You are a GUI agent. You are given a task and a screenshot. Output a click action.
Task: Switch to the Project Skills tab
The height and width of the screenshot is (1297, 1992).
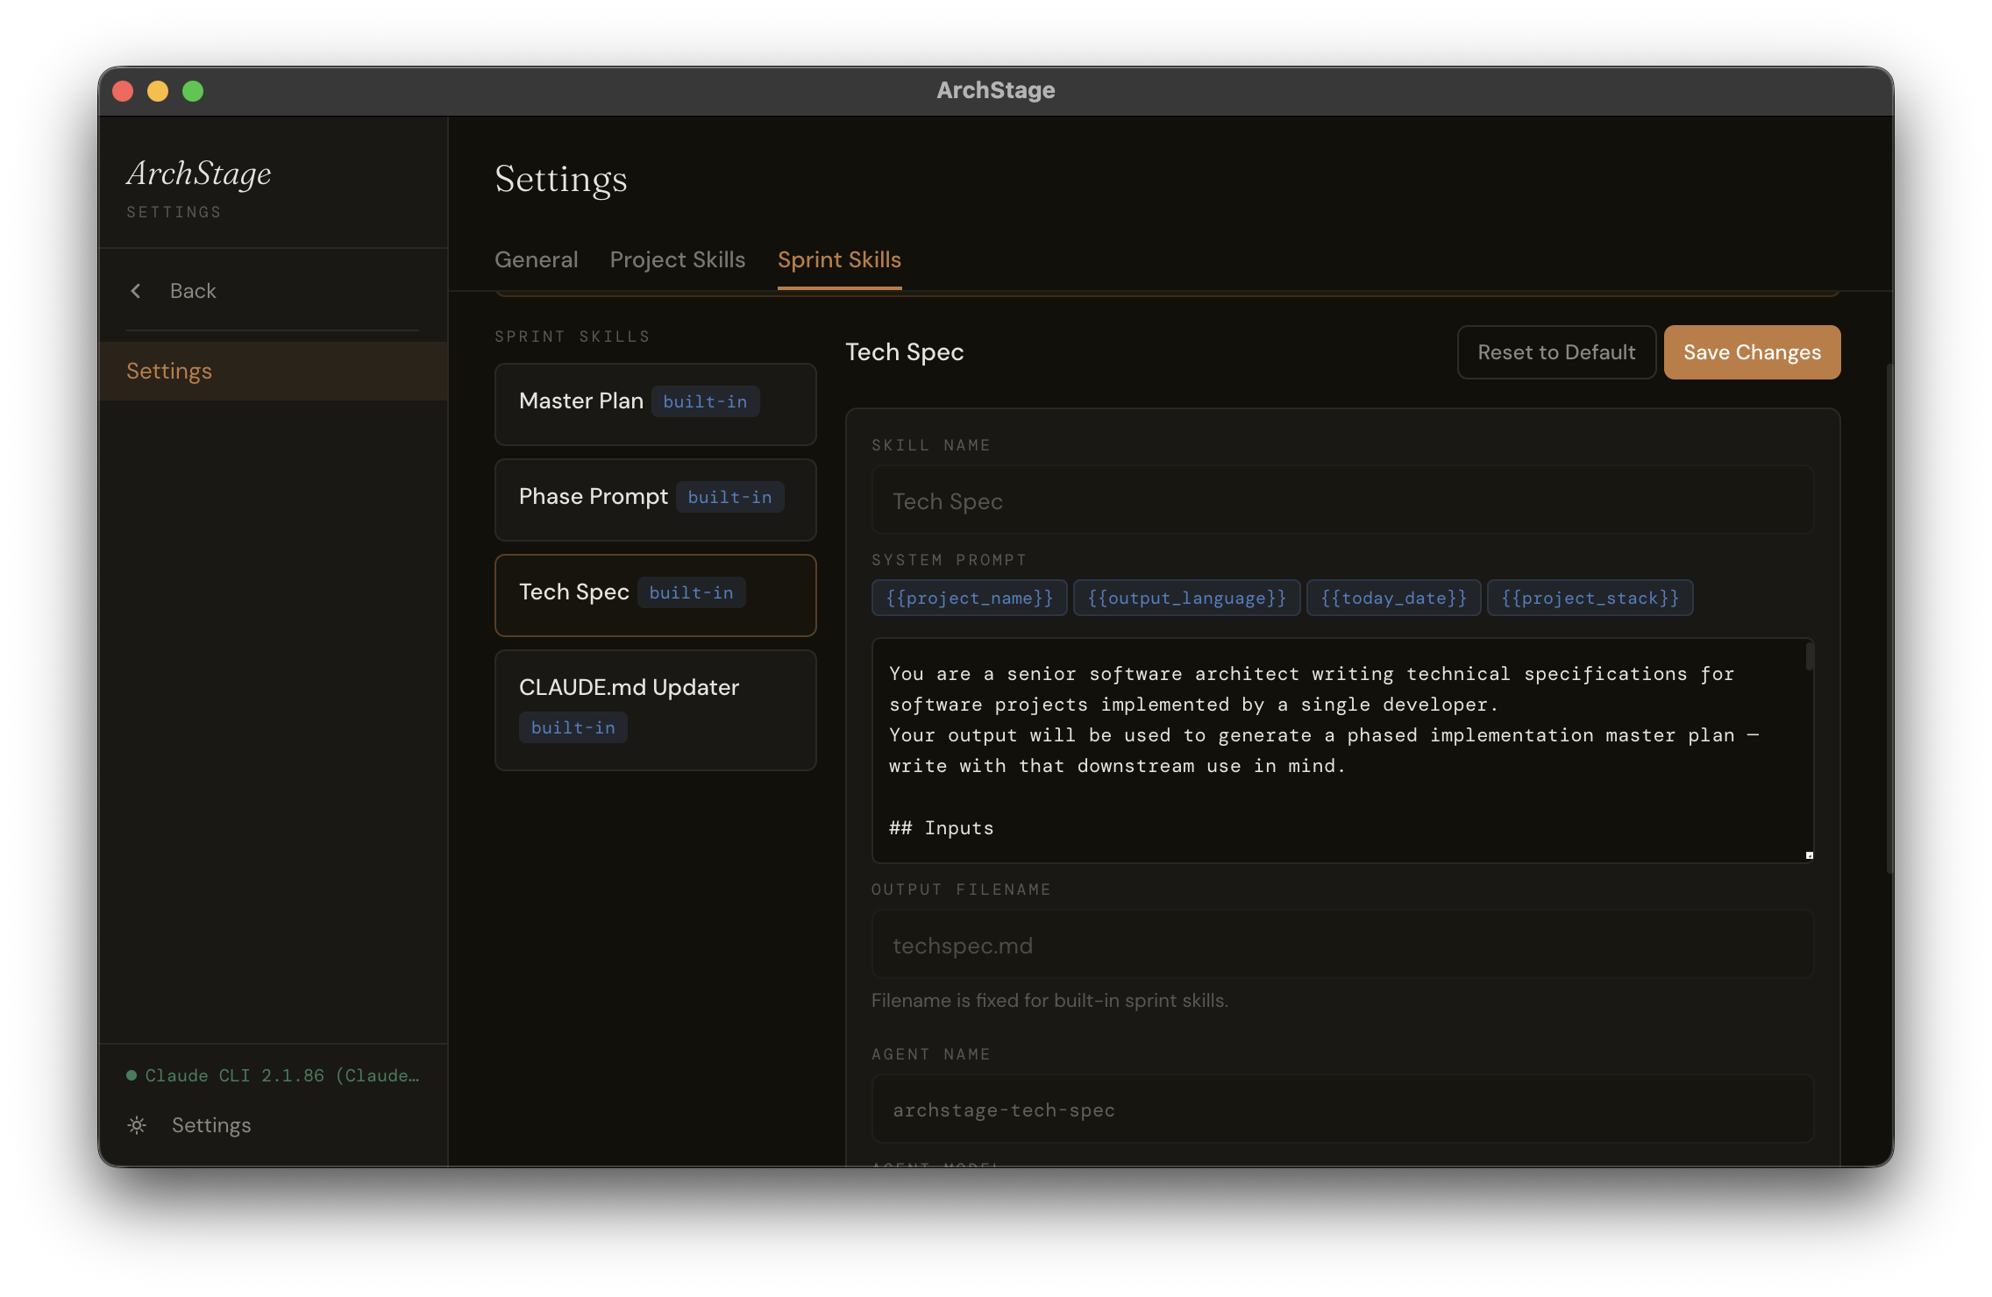677,259
